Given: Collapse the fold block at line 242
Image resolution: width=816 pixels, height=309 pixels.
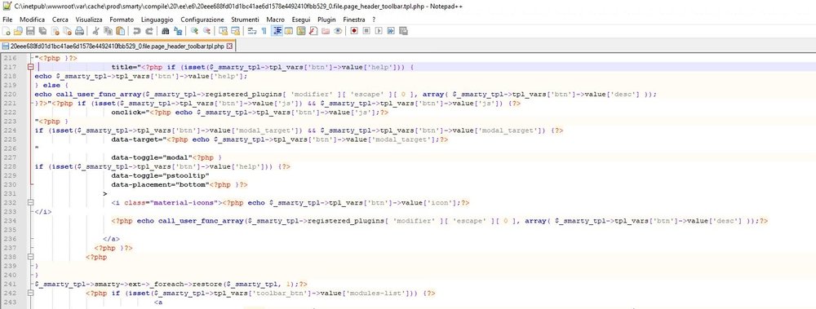Looking at the screenshot, I should coord(30,293).
